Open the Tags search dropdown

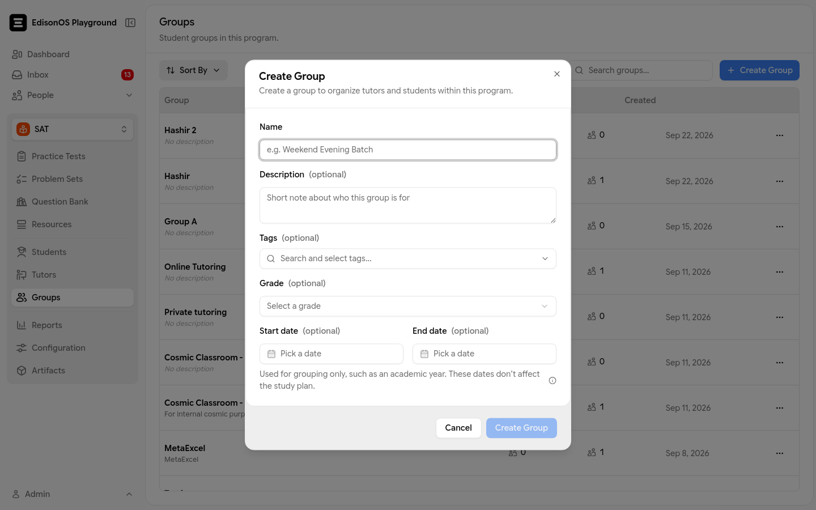(x=408, y=258)
